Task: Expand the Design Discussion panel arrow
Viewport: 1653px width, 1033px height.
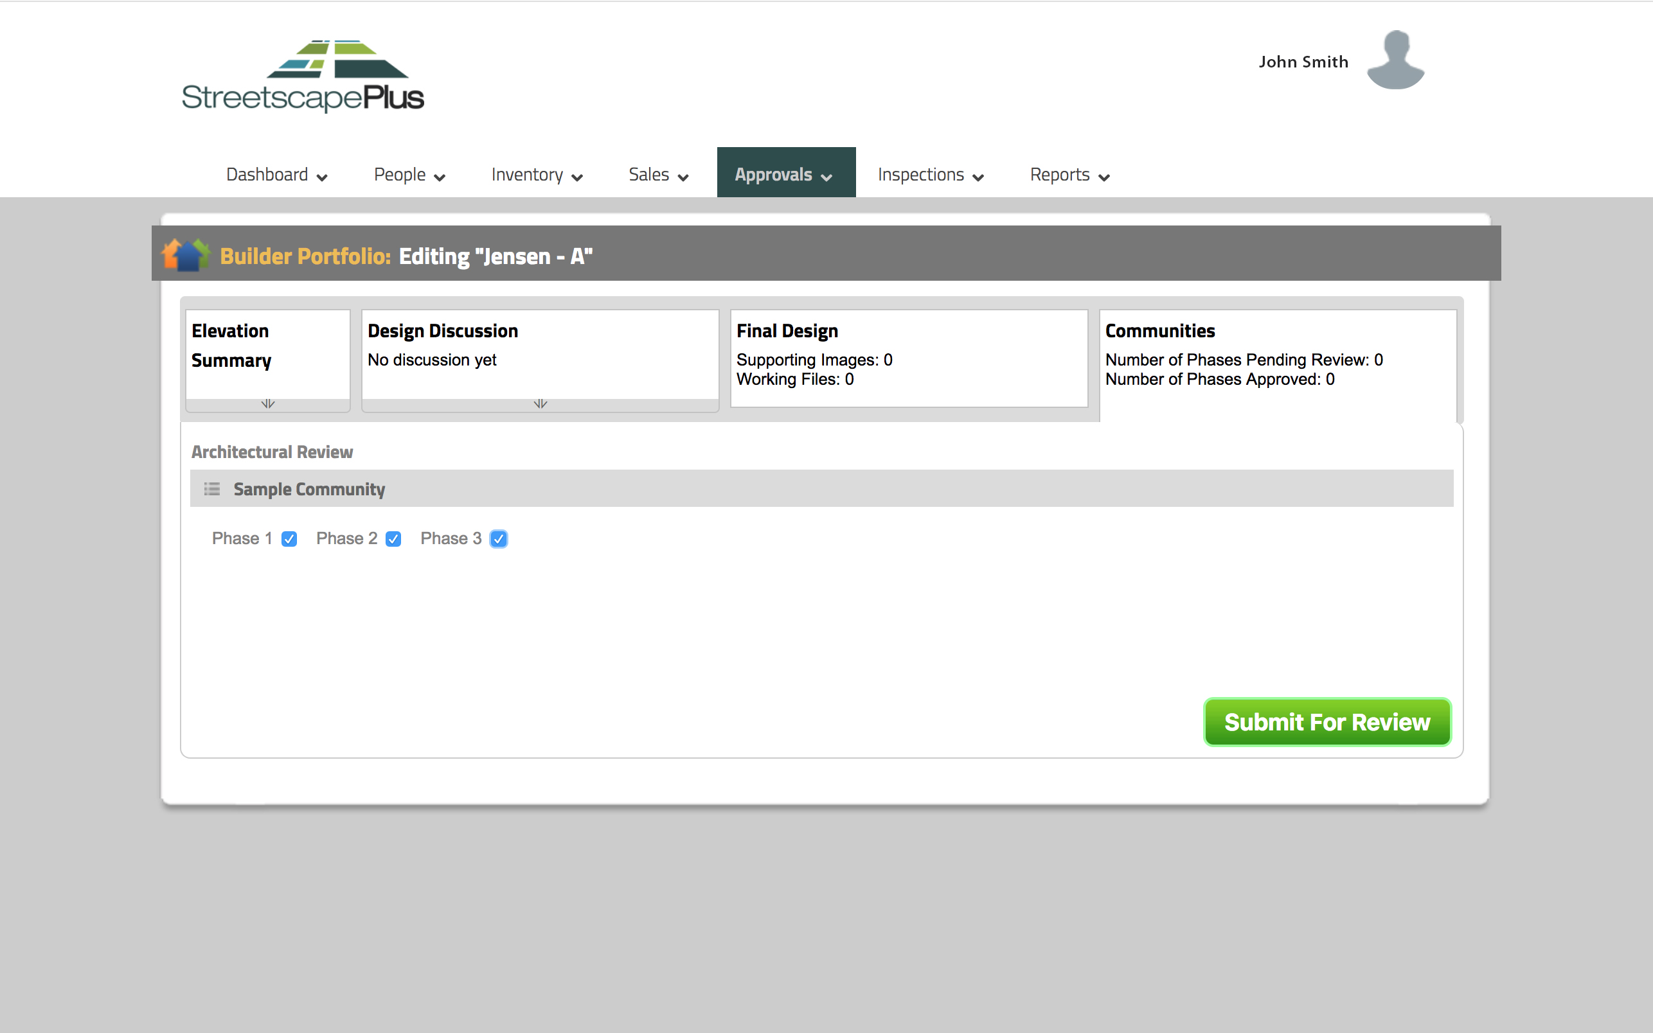Action: 540,405
